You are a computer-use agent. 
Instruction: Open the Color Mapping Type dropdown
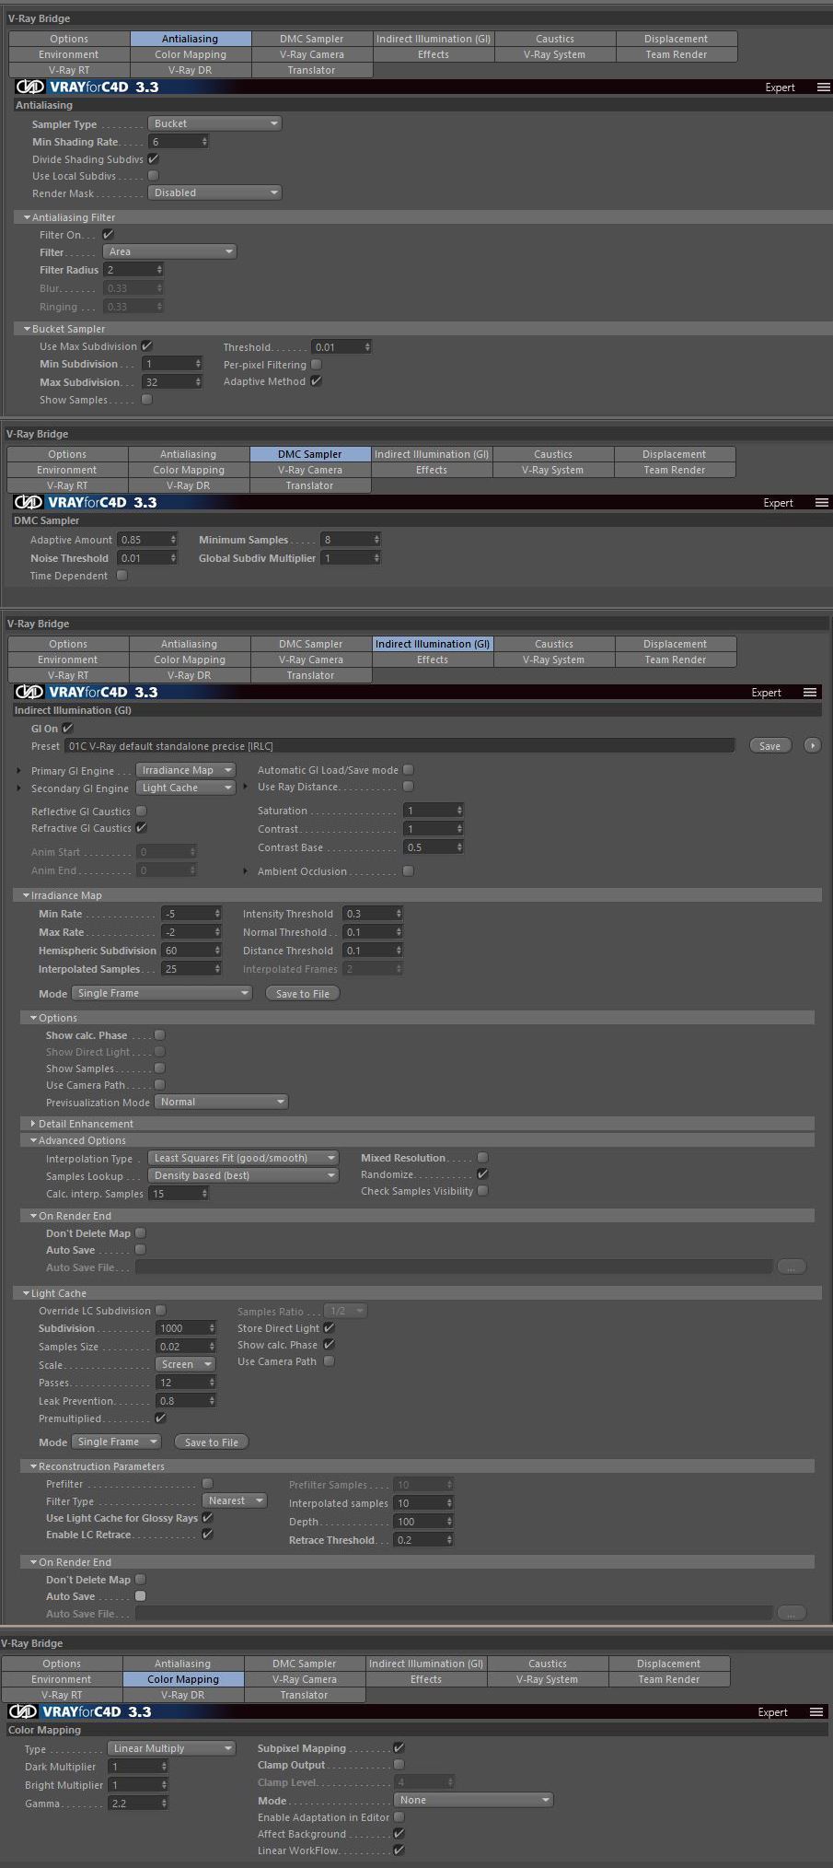point(171,1748)
